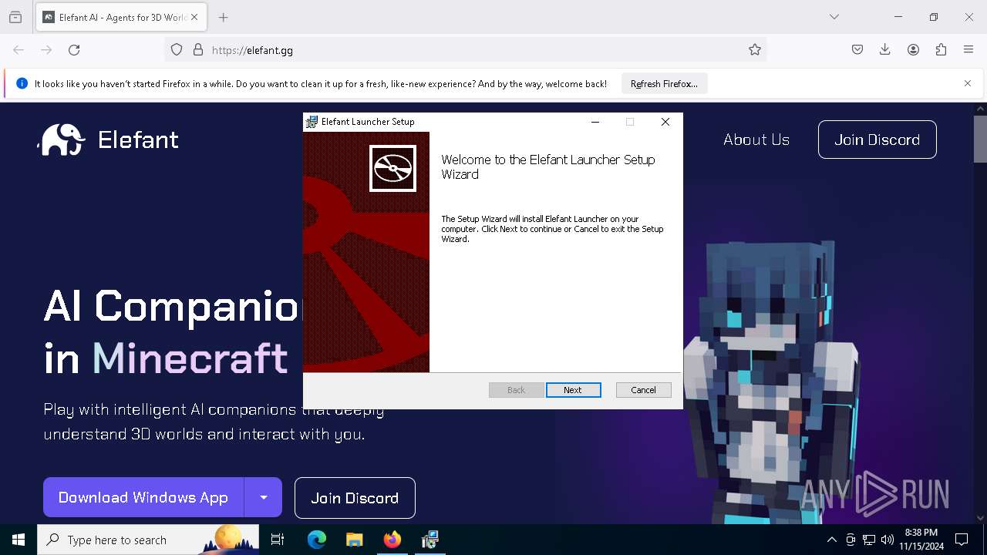Open the Firefox downloads panel
This screenshot has width=987, height=555.
(885, 50)
